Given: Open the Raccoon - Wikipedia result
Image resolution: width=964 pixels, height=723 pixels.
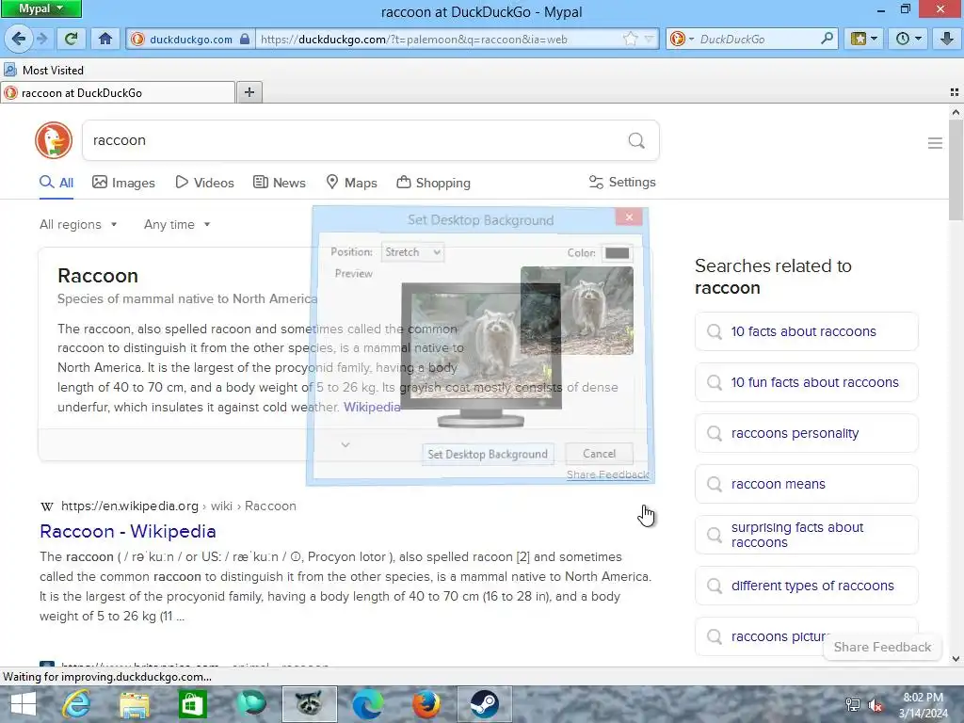Looking at the screenshot, I should pyautogui.click(x=128, y=531).
